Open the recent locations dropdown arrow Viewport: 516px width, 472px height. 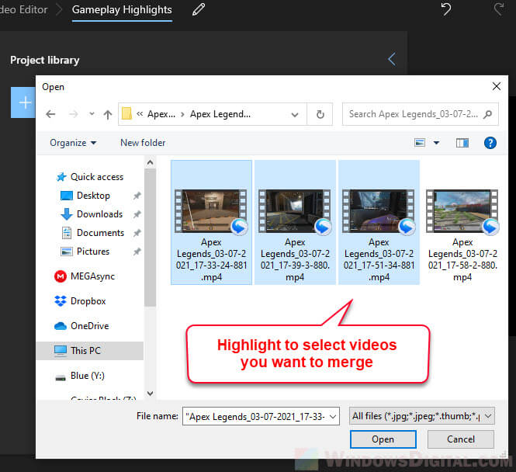pos(92,114)
